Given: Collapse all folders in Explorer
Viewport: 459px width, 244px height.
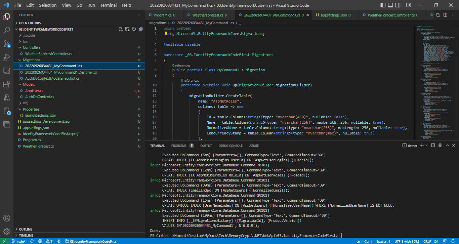Looking at the screenshot, I should pos(140,29).
